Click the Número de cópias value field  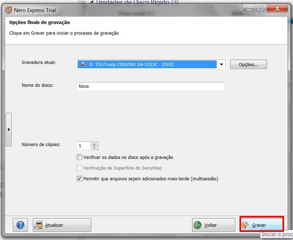84,146
